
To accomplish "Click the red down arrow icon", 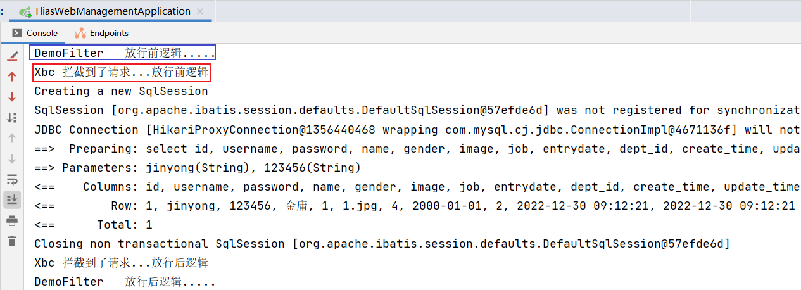I will [12, 97].
